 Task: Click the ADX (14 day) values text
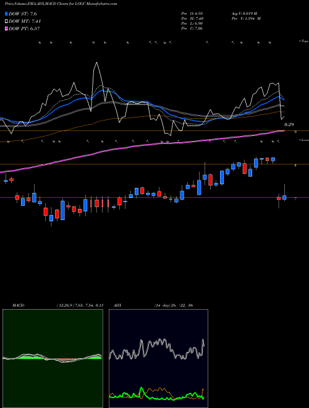174,305
